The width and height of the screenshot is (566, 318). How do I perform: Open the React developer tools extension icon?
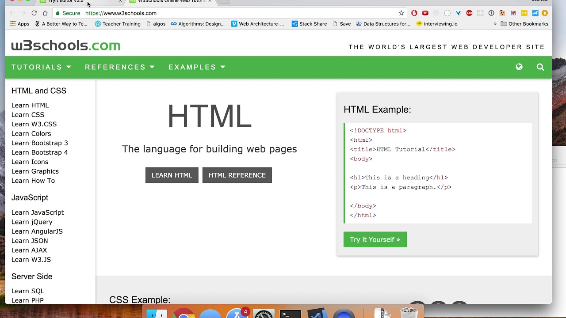[480, 13]
